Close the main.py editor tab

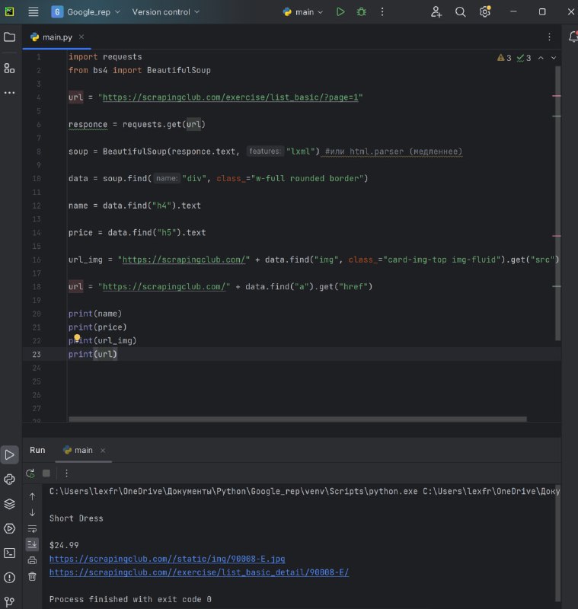point(81,37)
